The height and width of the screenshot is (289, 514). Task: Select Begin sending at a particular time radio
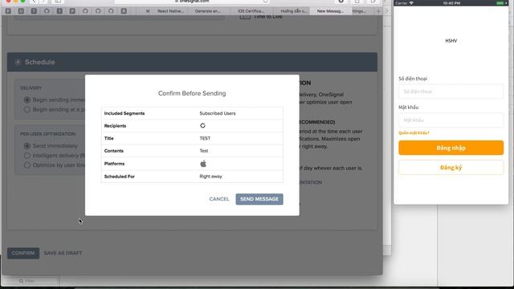click(27, 109)
